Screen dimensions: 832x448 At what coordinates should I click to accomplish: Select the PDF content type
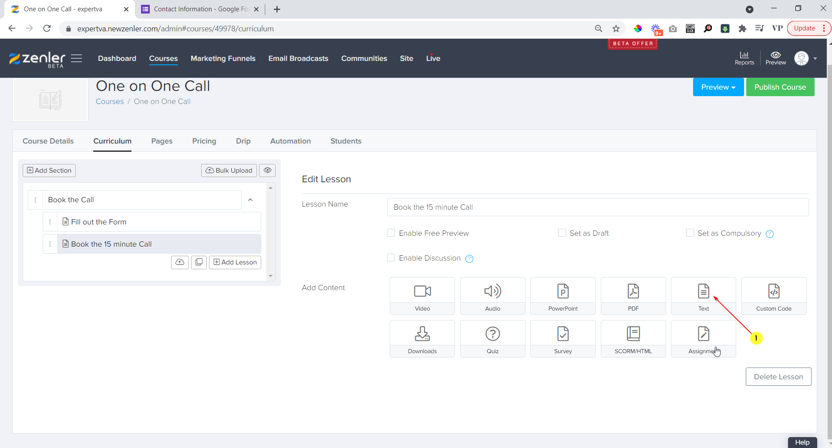[633, 296]
